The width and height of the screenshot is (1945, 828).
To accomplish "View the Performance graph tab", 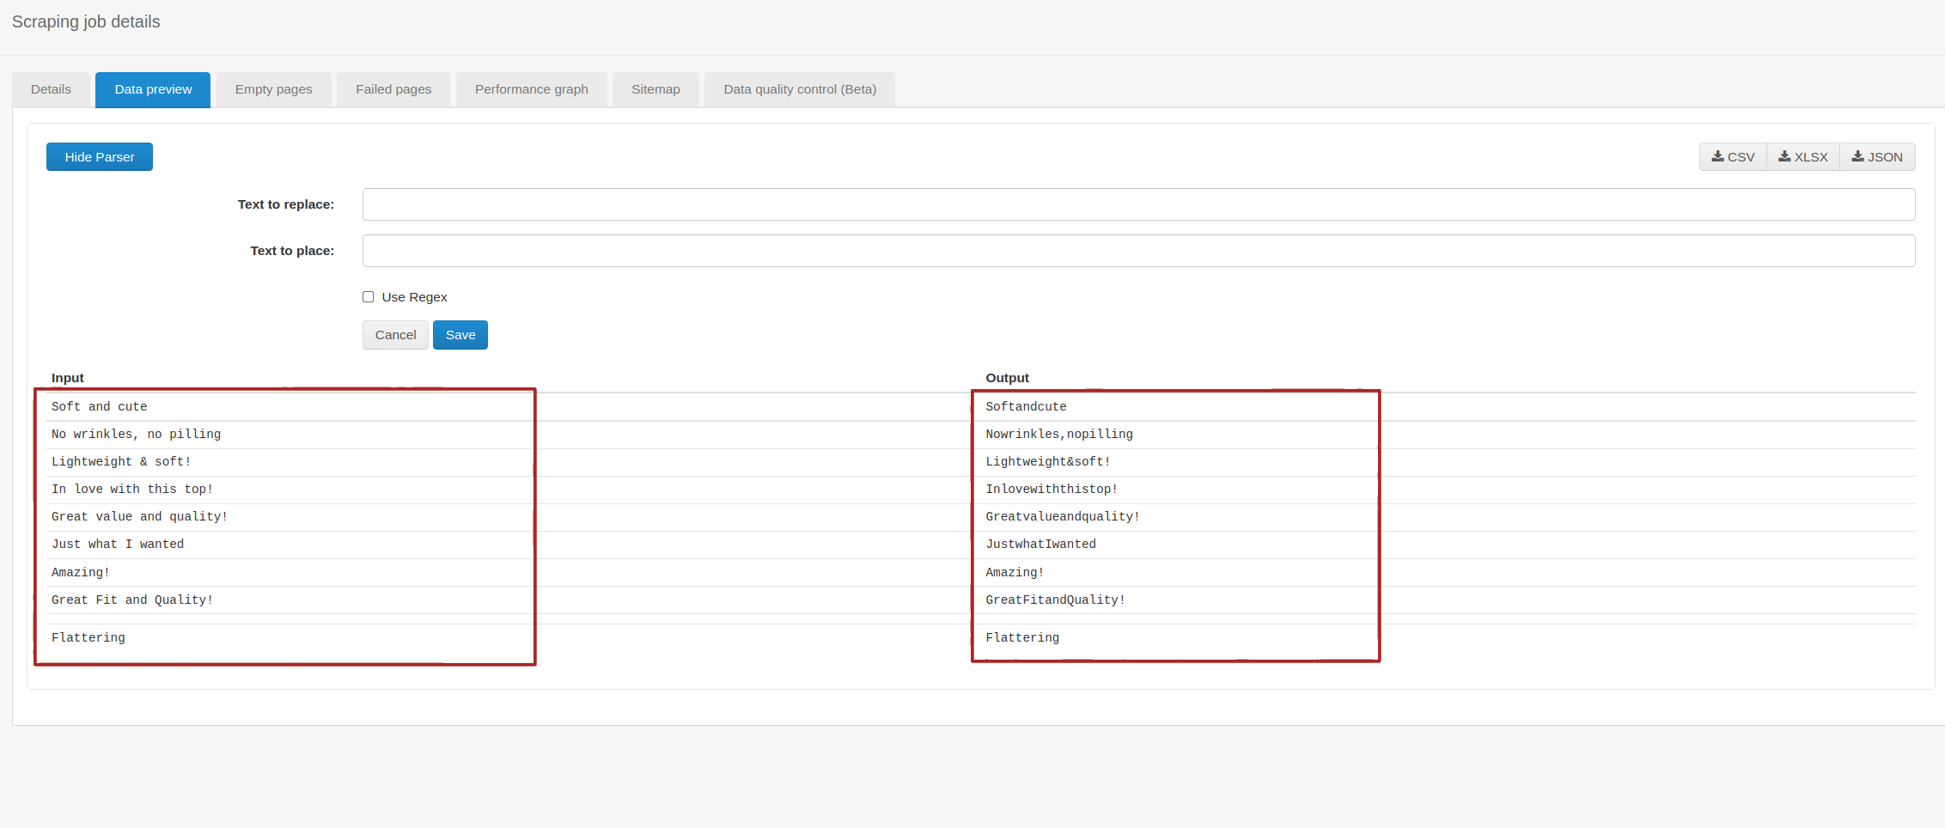I will coord(531,89).
